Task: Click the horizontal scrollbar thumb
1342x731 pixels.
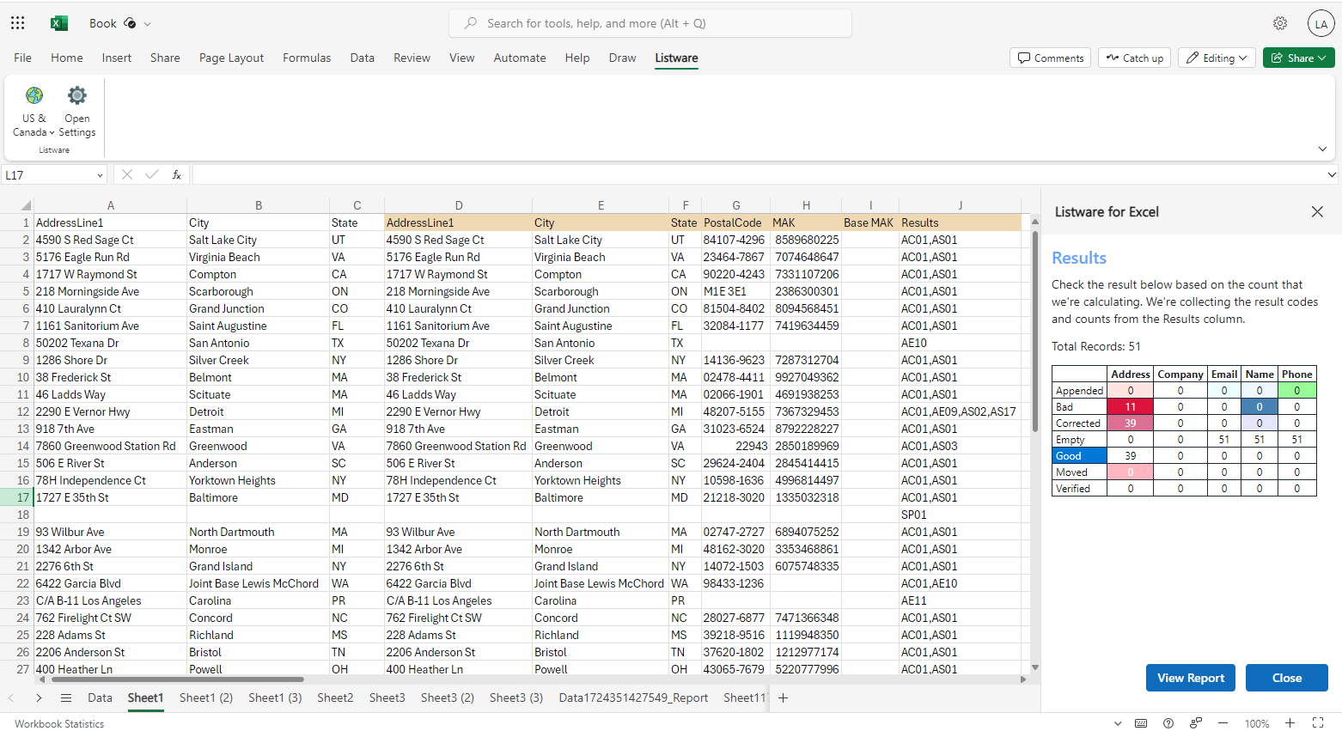Action: click(x=178, y=679)
